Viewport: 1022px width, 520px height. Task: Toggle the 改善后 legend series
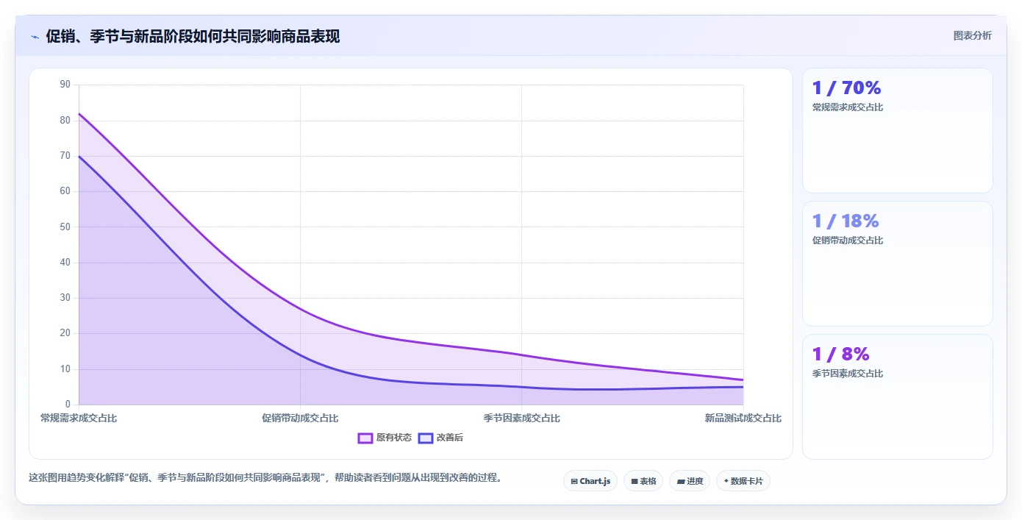tap(440, 438)
